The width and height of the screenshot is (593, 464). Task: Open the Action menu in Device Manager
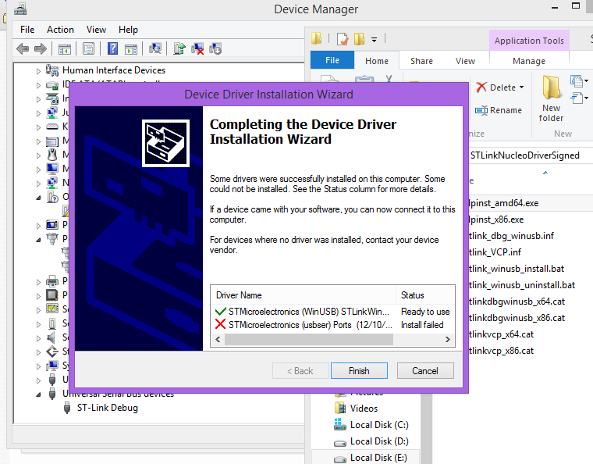click(60, 30)
